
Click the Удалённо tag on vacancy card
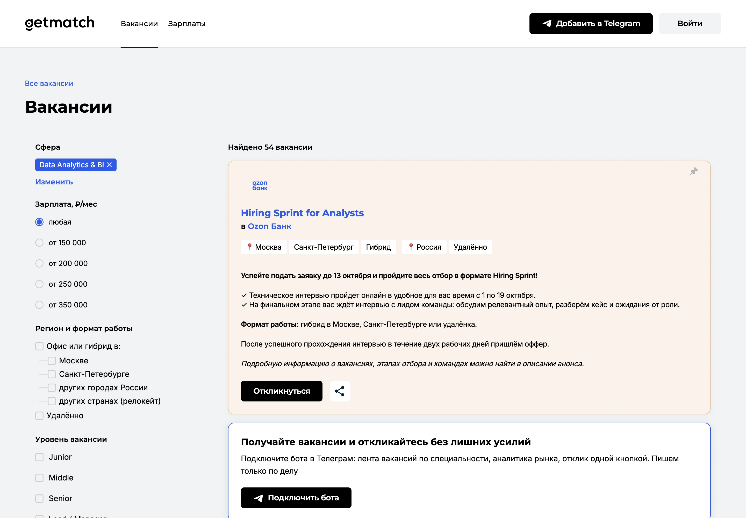(x=470, y=247)
